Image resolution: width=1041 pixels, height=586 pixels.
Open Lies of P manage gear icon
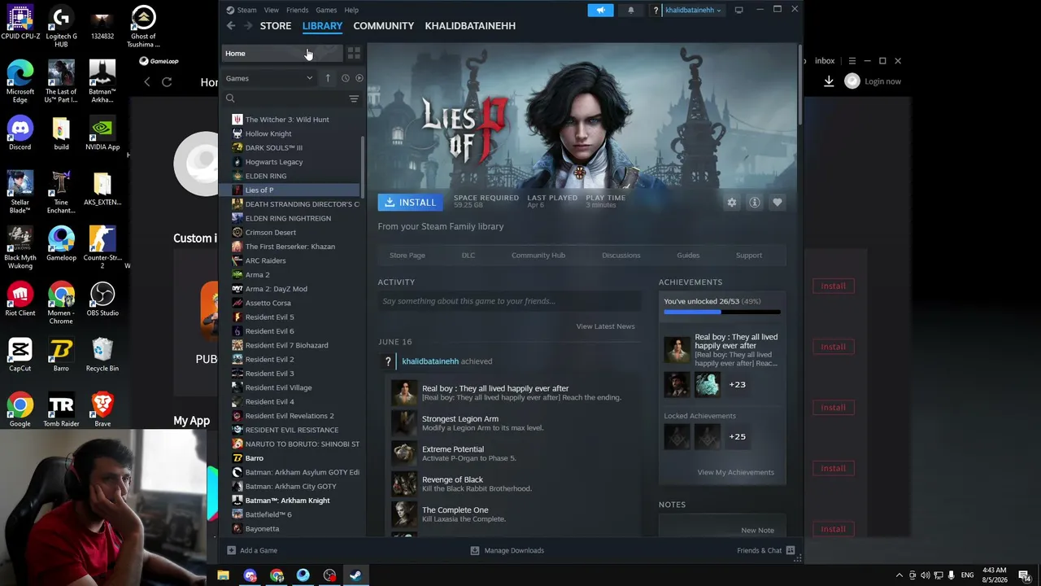tap(732, 203)
